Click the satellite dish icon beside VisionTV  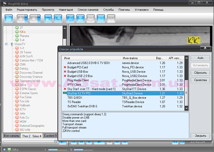click(12, 44)
